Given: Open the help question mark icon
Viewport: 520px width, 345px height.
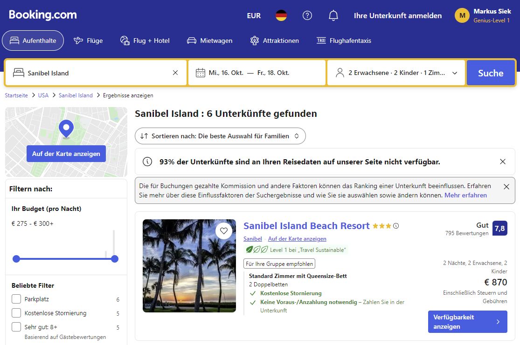Looking at the screenshot, I should tap(307, 15).
